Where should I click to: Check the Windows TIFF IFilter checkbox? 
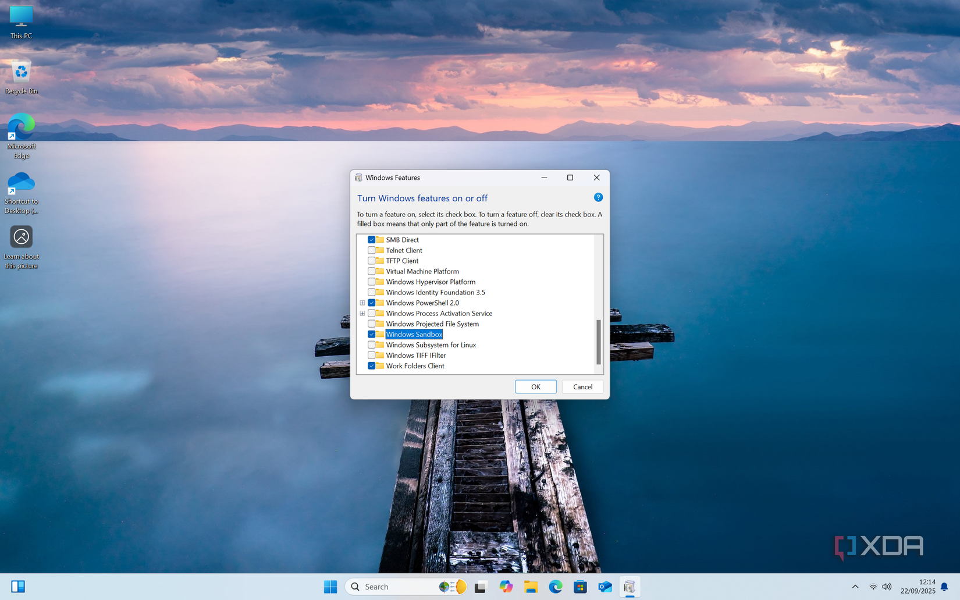[371, 355]
